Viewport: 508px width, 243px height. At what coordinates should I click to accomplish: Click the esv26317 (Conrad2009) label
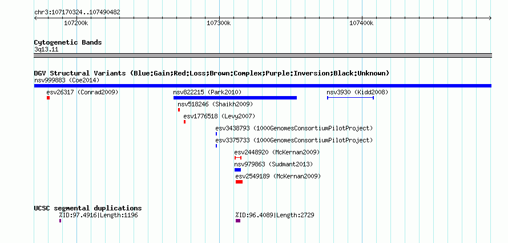click(82, 92)
